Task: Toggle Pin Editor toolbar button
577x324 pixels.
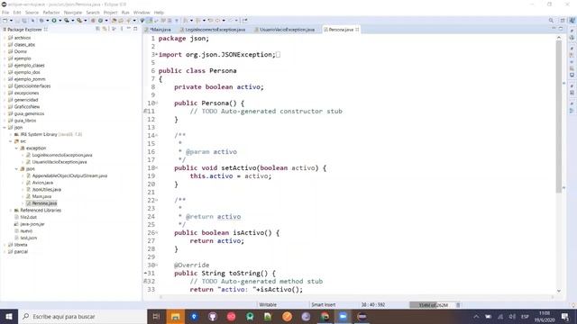Action: [x=244, y=21]
